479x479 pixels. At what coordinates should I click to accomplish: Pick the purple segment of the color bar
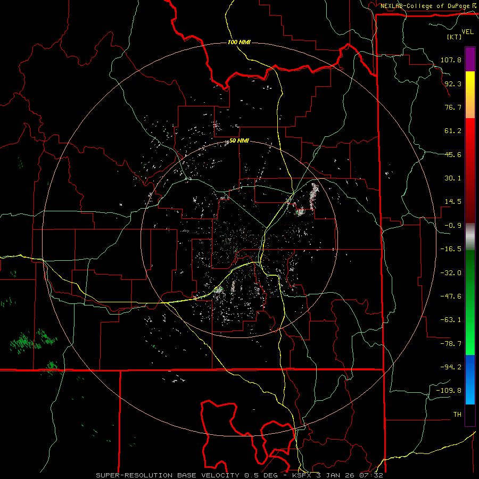click(x=470, y=59)
